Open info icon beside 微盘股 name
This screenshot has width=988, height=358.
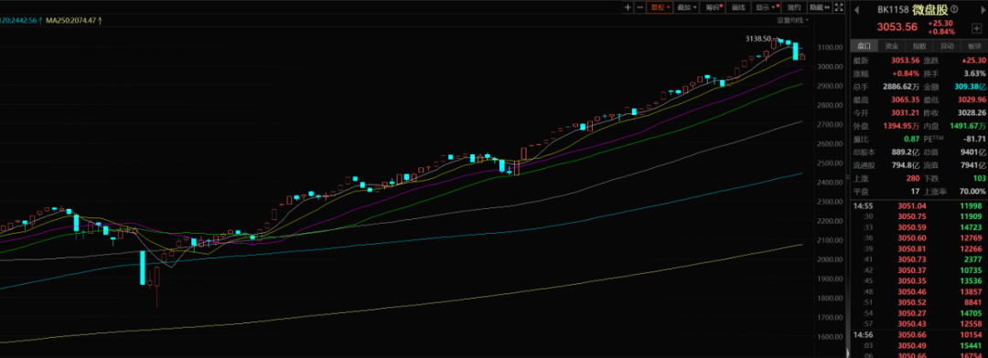coord(954,9)
